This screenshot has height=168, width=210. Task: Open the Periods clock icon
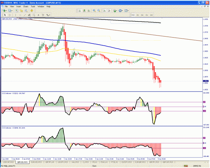pyautogui.click(x=120, y=11)
